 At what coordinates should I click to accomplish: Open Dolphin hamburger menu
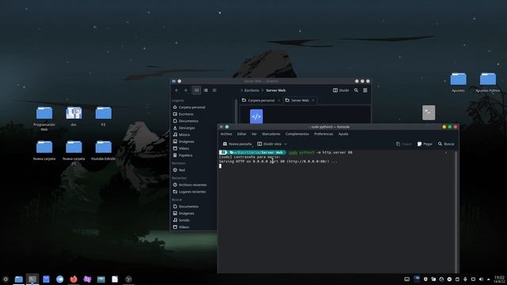365,90
